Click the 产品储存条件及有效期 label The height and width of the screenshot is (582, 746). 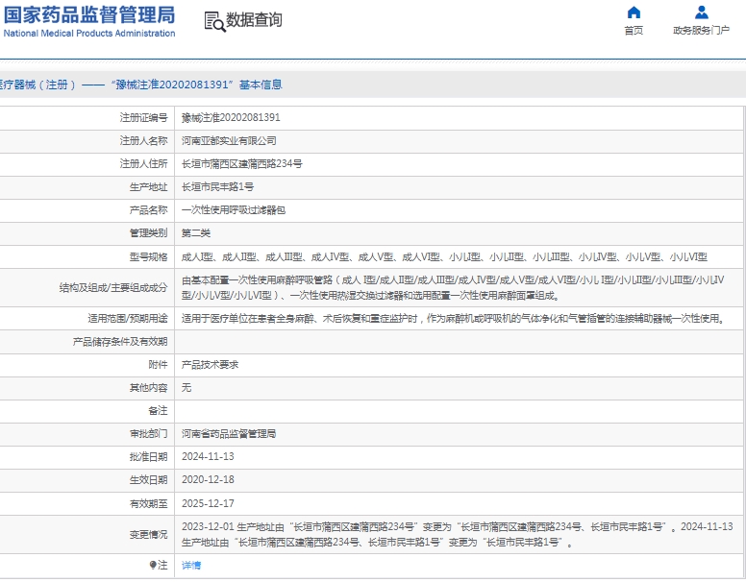[x=120, y=342]
